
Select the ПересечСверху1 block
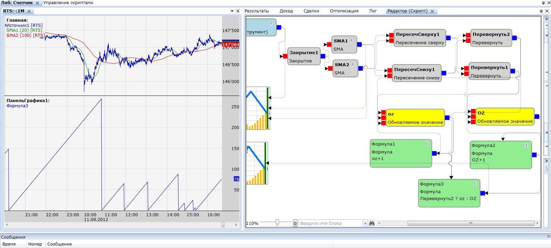tap(419, 38)
